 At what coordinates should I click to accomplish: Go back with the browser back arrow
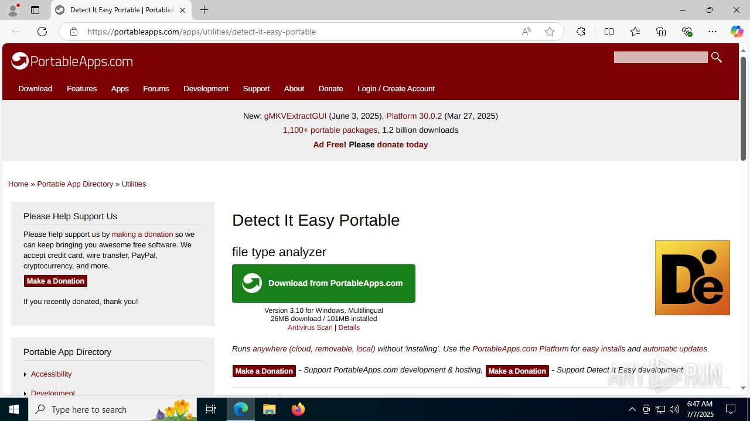[x=16, y=32]
